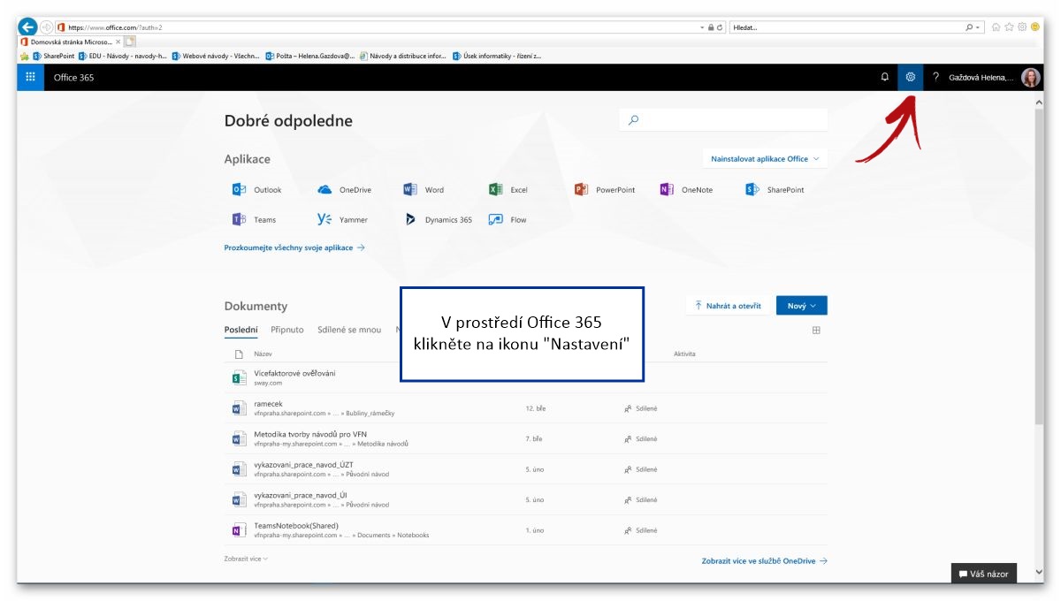This screenshot has height=601, width=1061.
Task: Follow Prozkoumejte všechny svoje aplikace link
Action: point(294,248)
